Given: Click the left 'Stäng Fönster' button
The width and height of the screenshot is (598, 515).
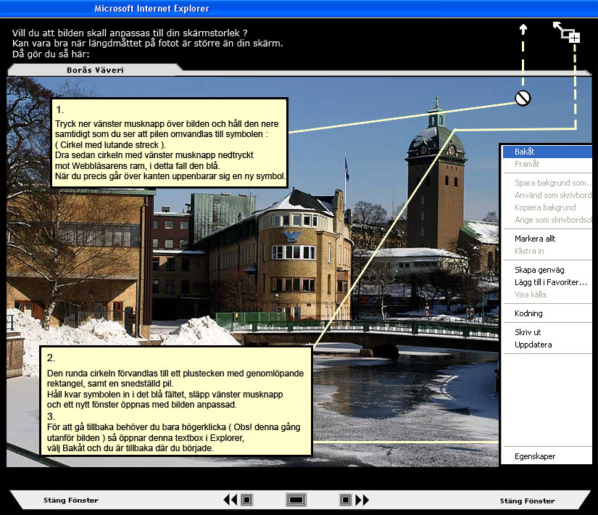Looking at the screenshot, I should click(x=71, y=500).
